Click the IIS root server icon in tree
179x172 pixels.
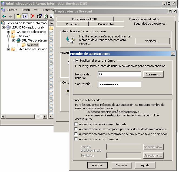tap(3, 23)
